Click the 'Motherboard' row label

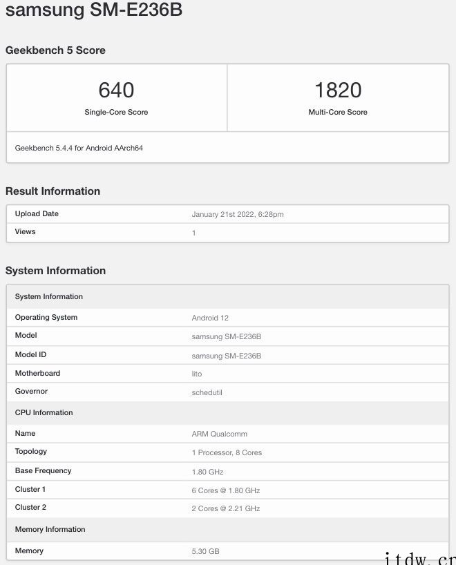click(x=37, y=373)
